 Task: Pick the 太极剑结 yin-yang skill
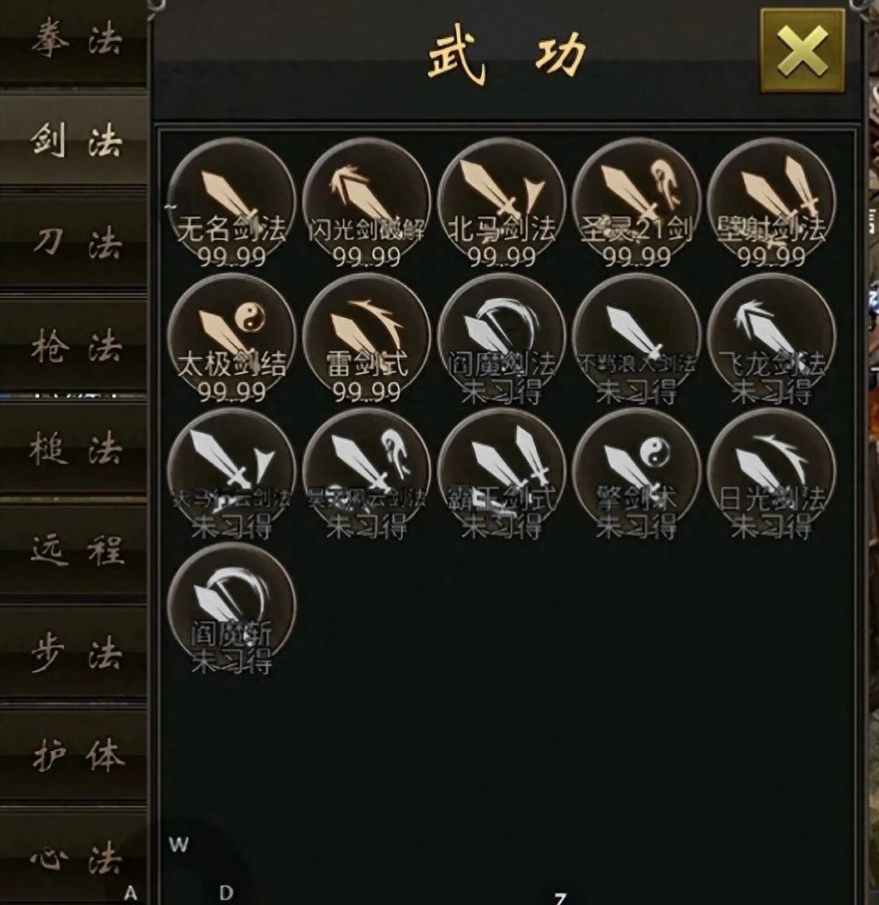pyautogui.click(x=231, y=338)
